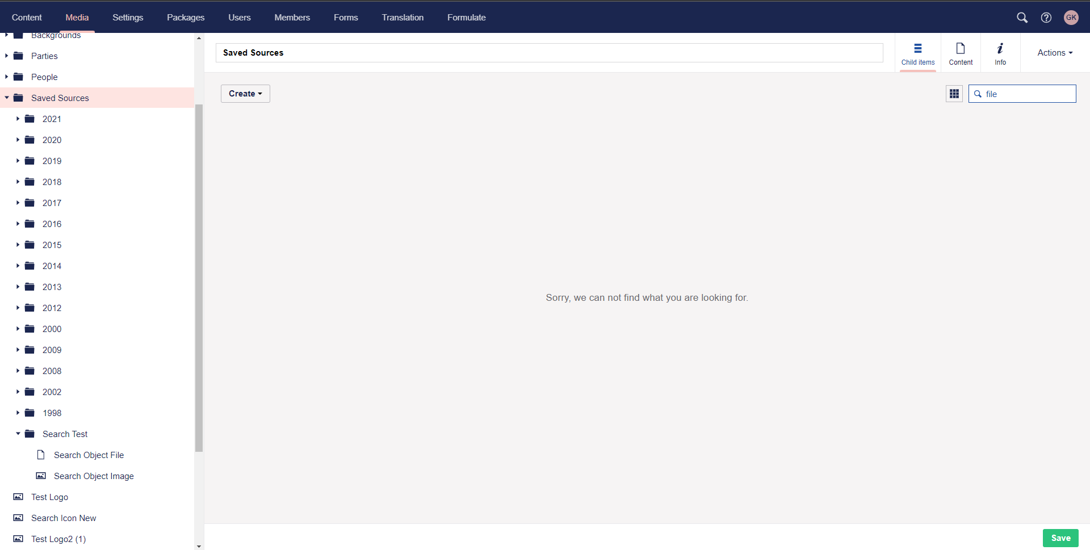This screenshot has height=550, width=1090.
Task: Switch to the Child items tab
Action: point(917,53)
